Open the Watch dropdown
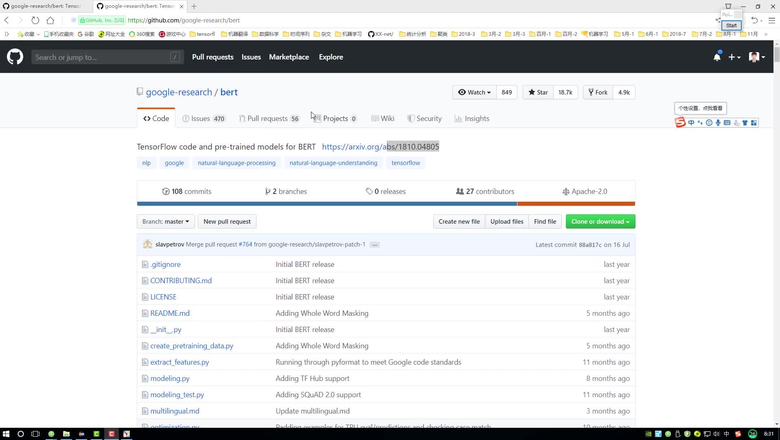The width and height of the screenshot is (780, 440). click(x=474, y=92)
